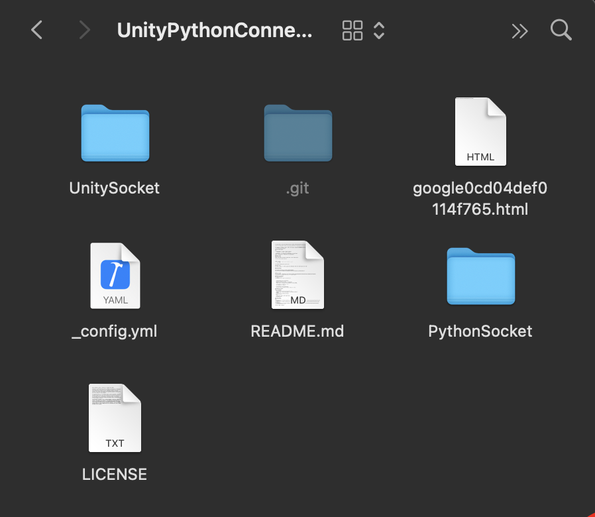Screen dimensions: 595x517
Task: Select the google HTML file icon
Action: 480,131
